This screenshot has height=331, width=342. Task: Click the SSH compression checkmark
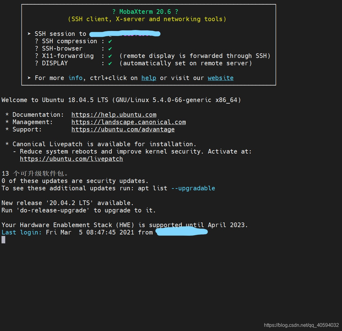(x=110, y=41)
